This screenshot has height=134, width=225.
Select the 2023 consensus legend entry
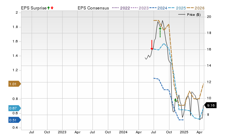[140, 8]
